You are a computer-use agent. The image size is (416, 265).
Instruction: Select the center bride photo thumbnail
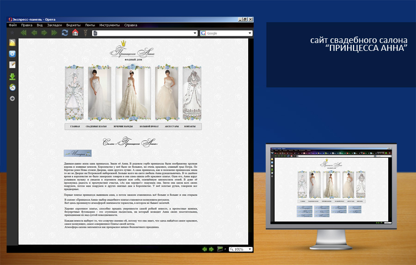click(133, 92)
